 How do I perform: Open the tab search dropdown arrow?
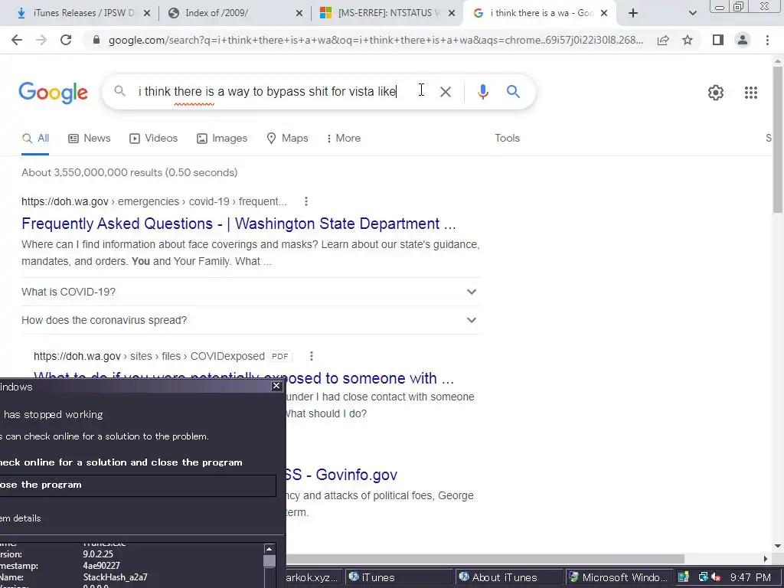(x=692, y=13)
